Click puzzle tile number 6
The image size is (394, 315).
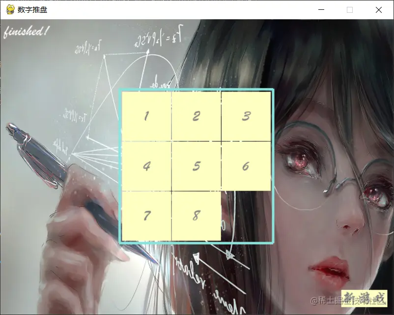pos(246,166)
